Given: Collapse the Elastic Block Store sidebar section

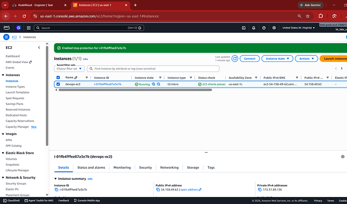Looking at the screenshot, I should click(3, 153).
